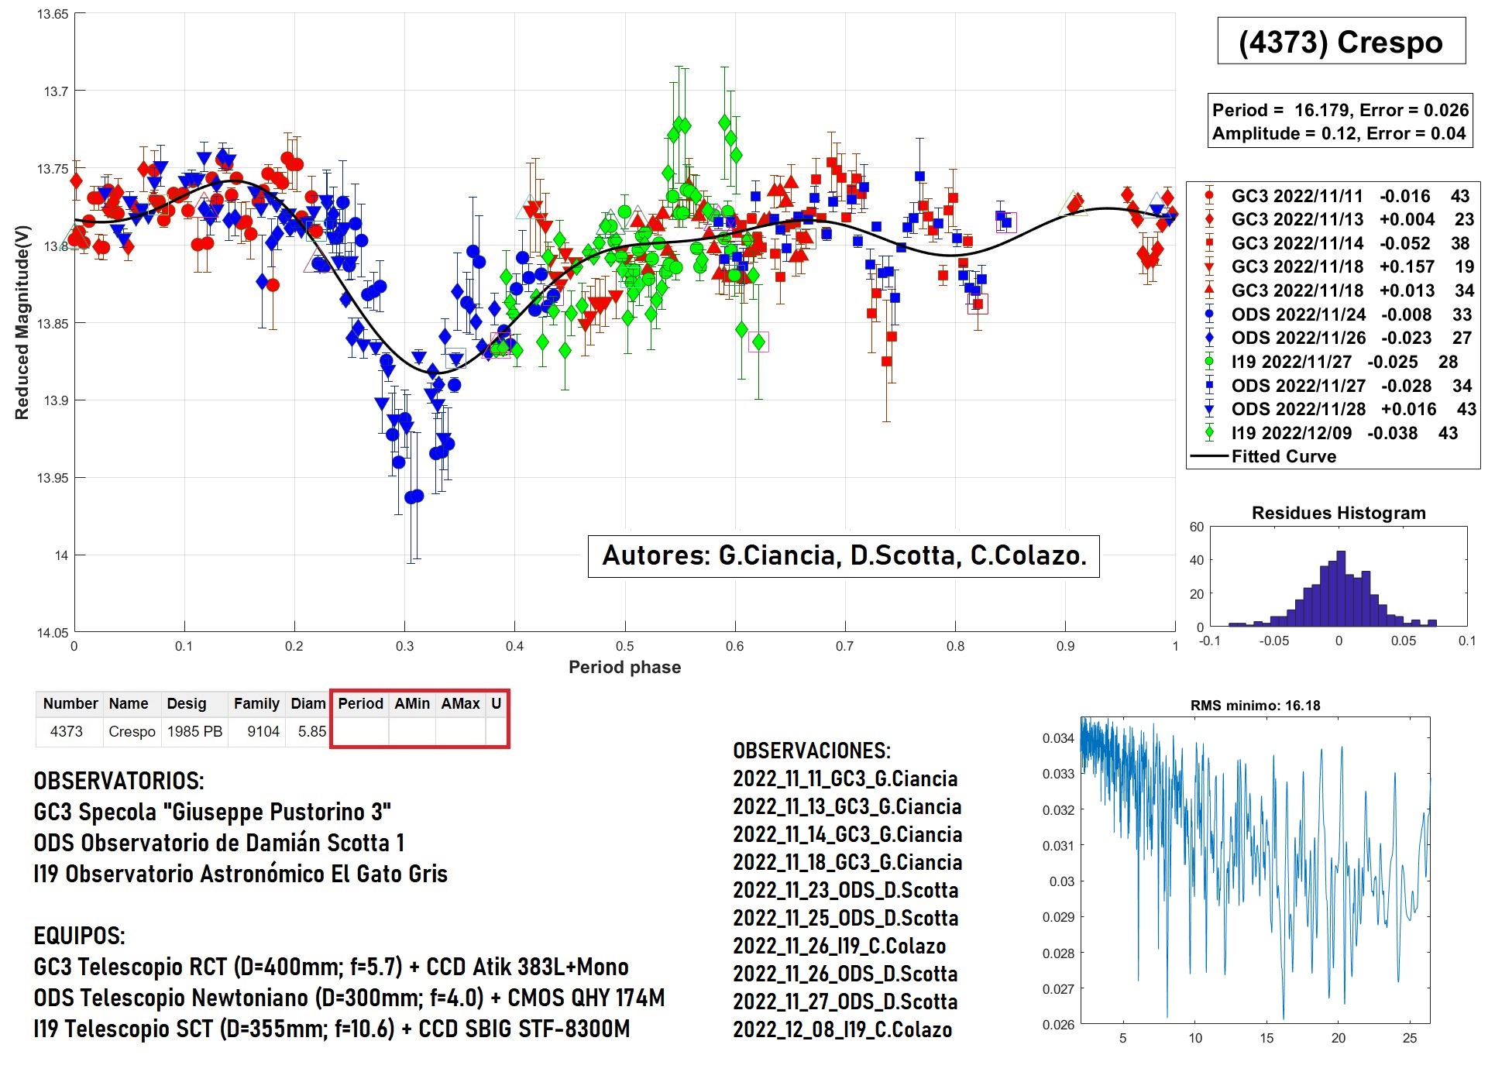Click observation 2022_11_25_ODS_D.Scotta

click(846, 918)
